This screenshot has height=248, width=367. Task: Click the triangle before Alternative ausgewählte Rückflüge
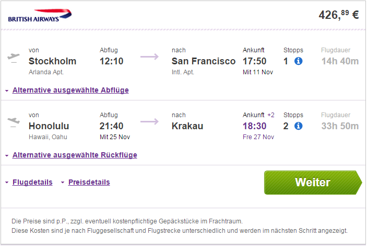[x=7, y=155]
